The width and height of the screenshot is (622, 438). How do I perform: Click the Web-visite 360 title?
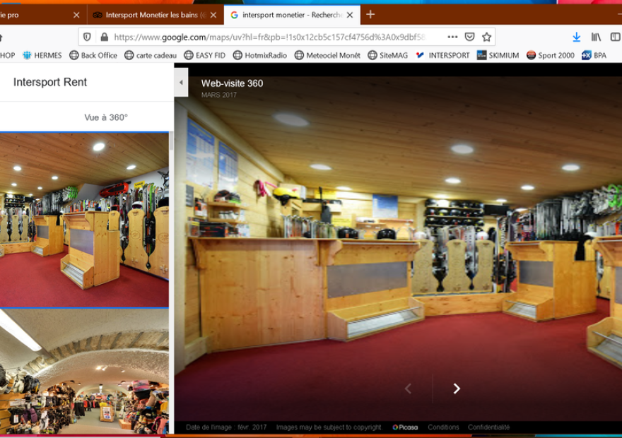tap(232, 83)
